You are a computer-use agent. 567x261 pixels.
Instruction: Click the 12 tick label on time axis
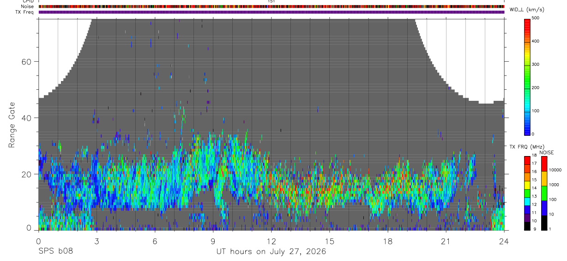click(271, 241)
